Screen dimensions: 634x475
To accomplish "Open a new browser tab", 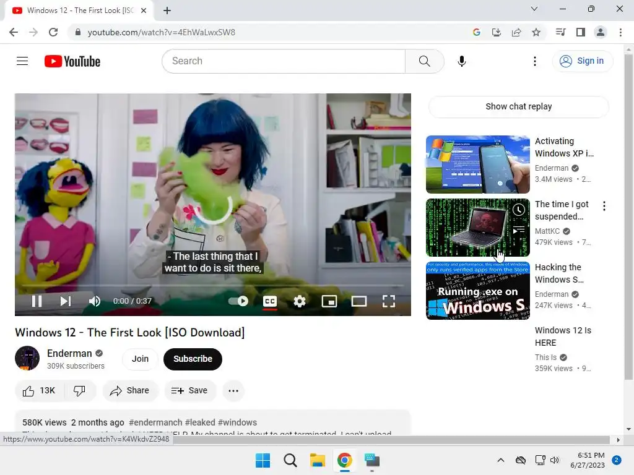I will 167,11.
